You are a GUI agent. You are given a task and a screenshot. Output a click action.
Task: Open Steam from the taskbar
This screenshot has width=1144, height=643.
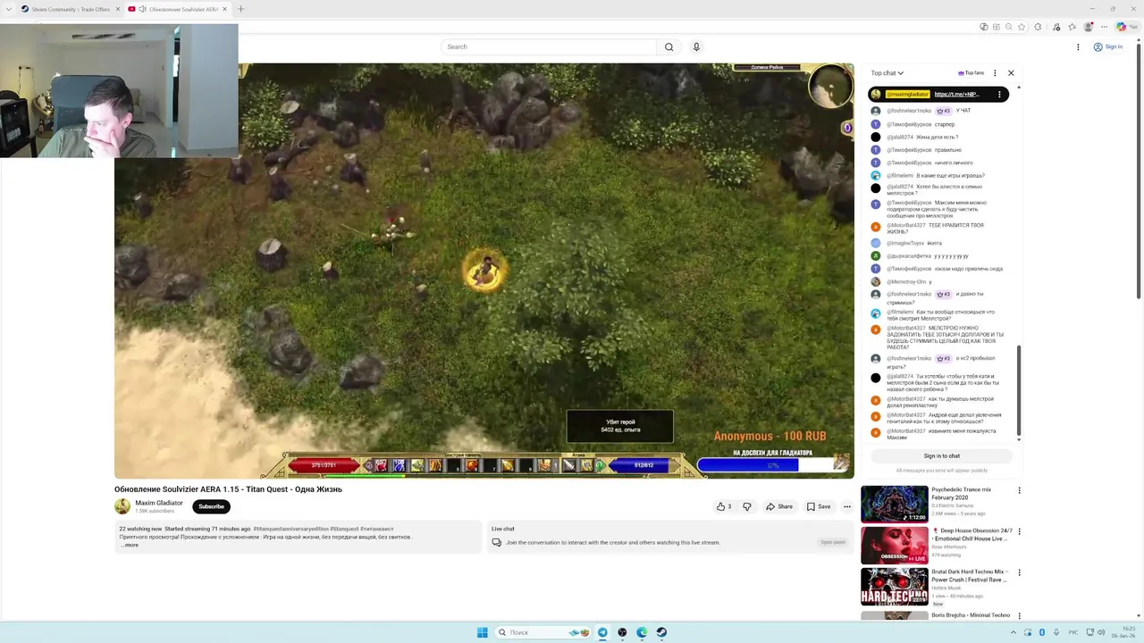pos(661,632)
